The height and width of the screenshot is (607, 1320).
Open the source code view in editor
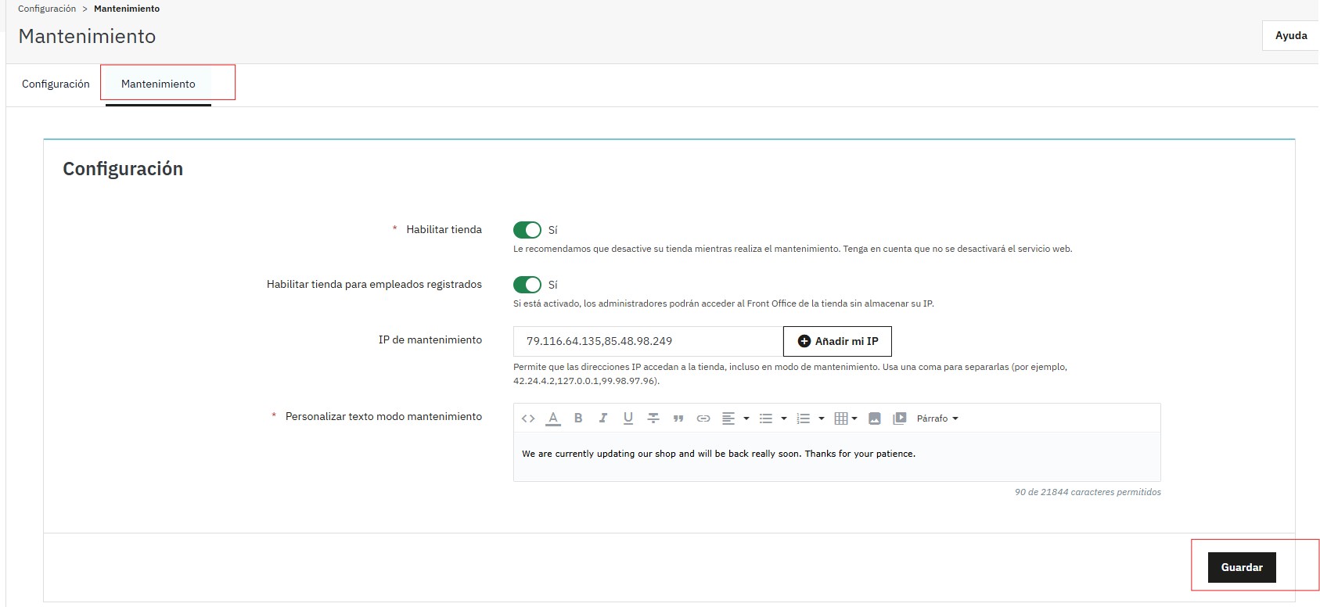[x=528, y=418]
